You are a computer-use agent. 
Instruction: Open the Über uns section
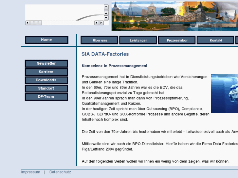point(100,40)
